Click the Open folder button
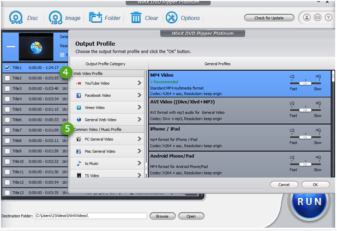This screenshot has width=337, height=231. (191, 216)
